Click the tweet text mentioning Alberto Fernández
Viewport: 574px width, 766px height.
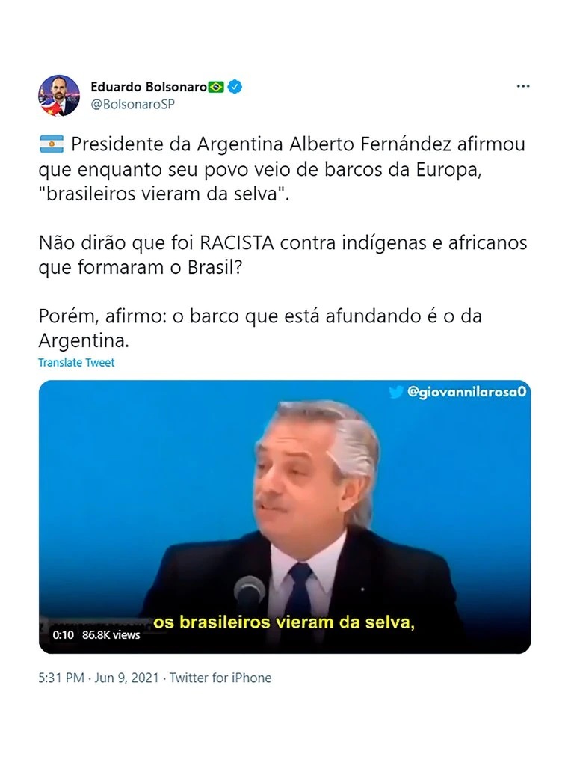click(x=283, y=169)
